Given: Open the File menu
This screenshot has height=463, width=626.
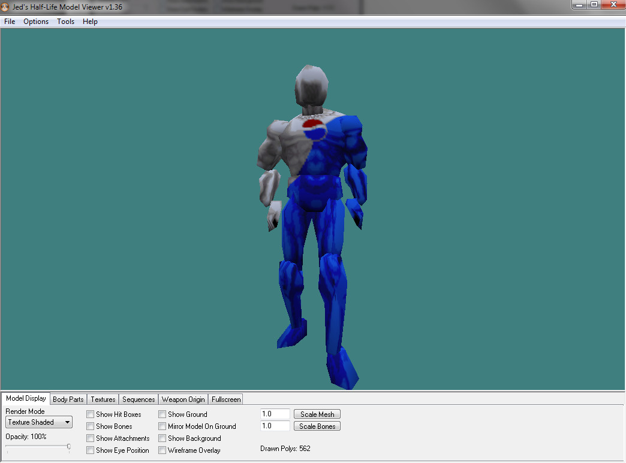Looking at the screenshot, I should pyautogui.click(x=9, y=22).
